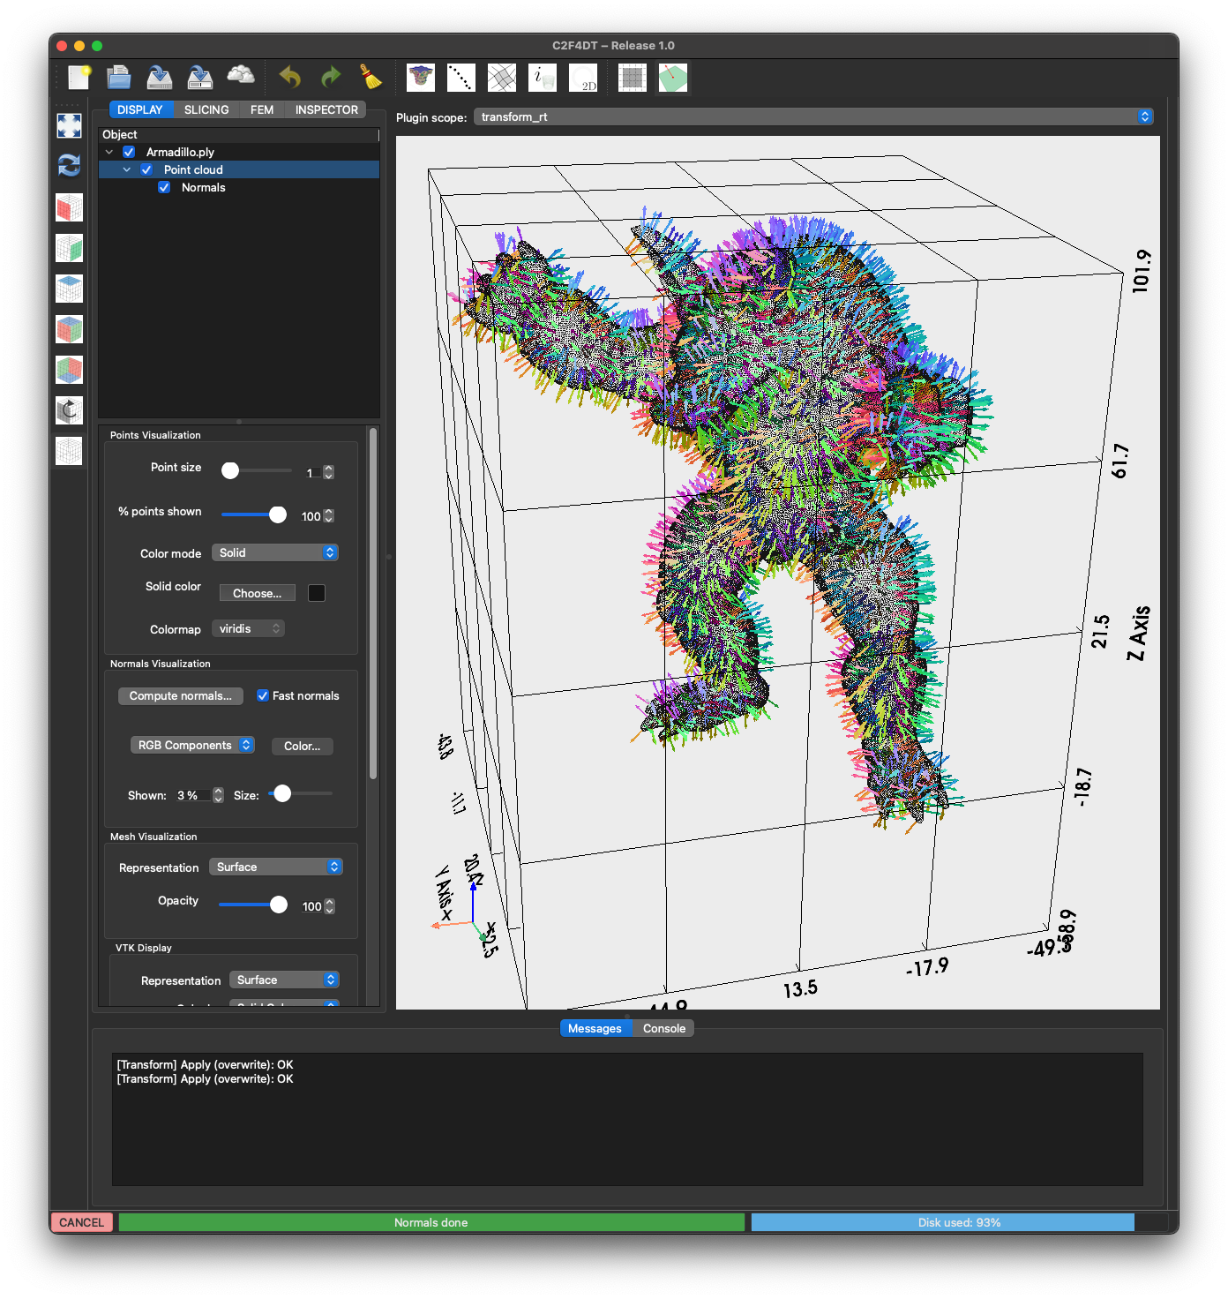Click the blue refresh arrows icon
This screenshot has height=1299, width=1228.
[x=69, y=165]
